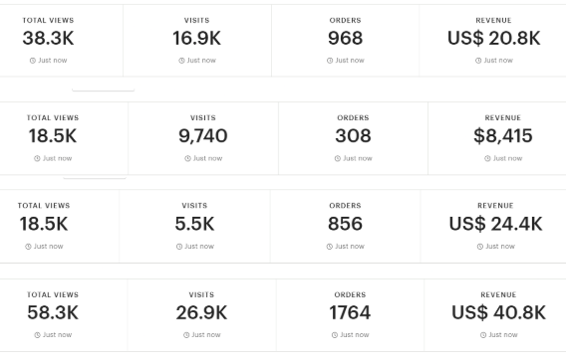Click the clock icon under US$ 20.8K revenue
The width and height of the screenshot is (566, 364).
coord(478,61)
